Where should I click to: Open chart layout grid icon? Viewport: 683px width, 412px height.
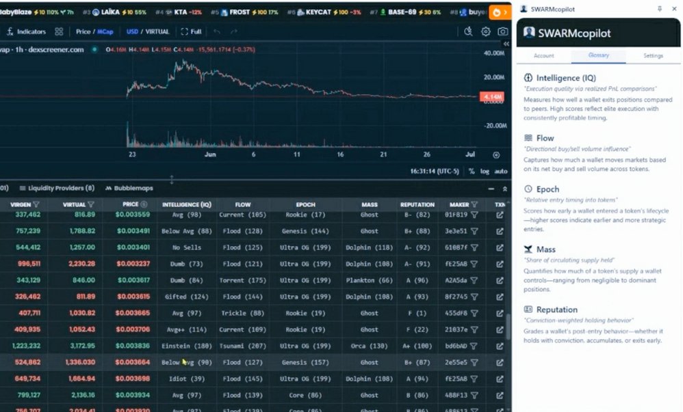click(59, 31)
